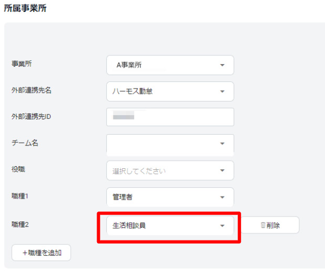The width and height of the screenshot is (325, 272).
Task: Open the 職種1 dropdown showing 管理者
Action: click(170, 197)
